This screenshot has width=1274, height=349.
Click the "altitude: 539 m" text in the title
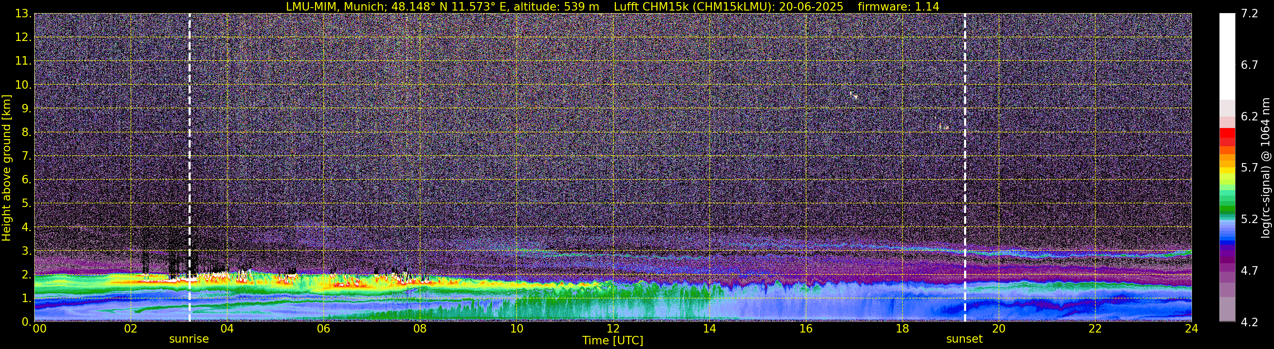[x=556, y=6]
